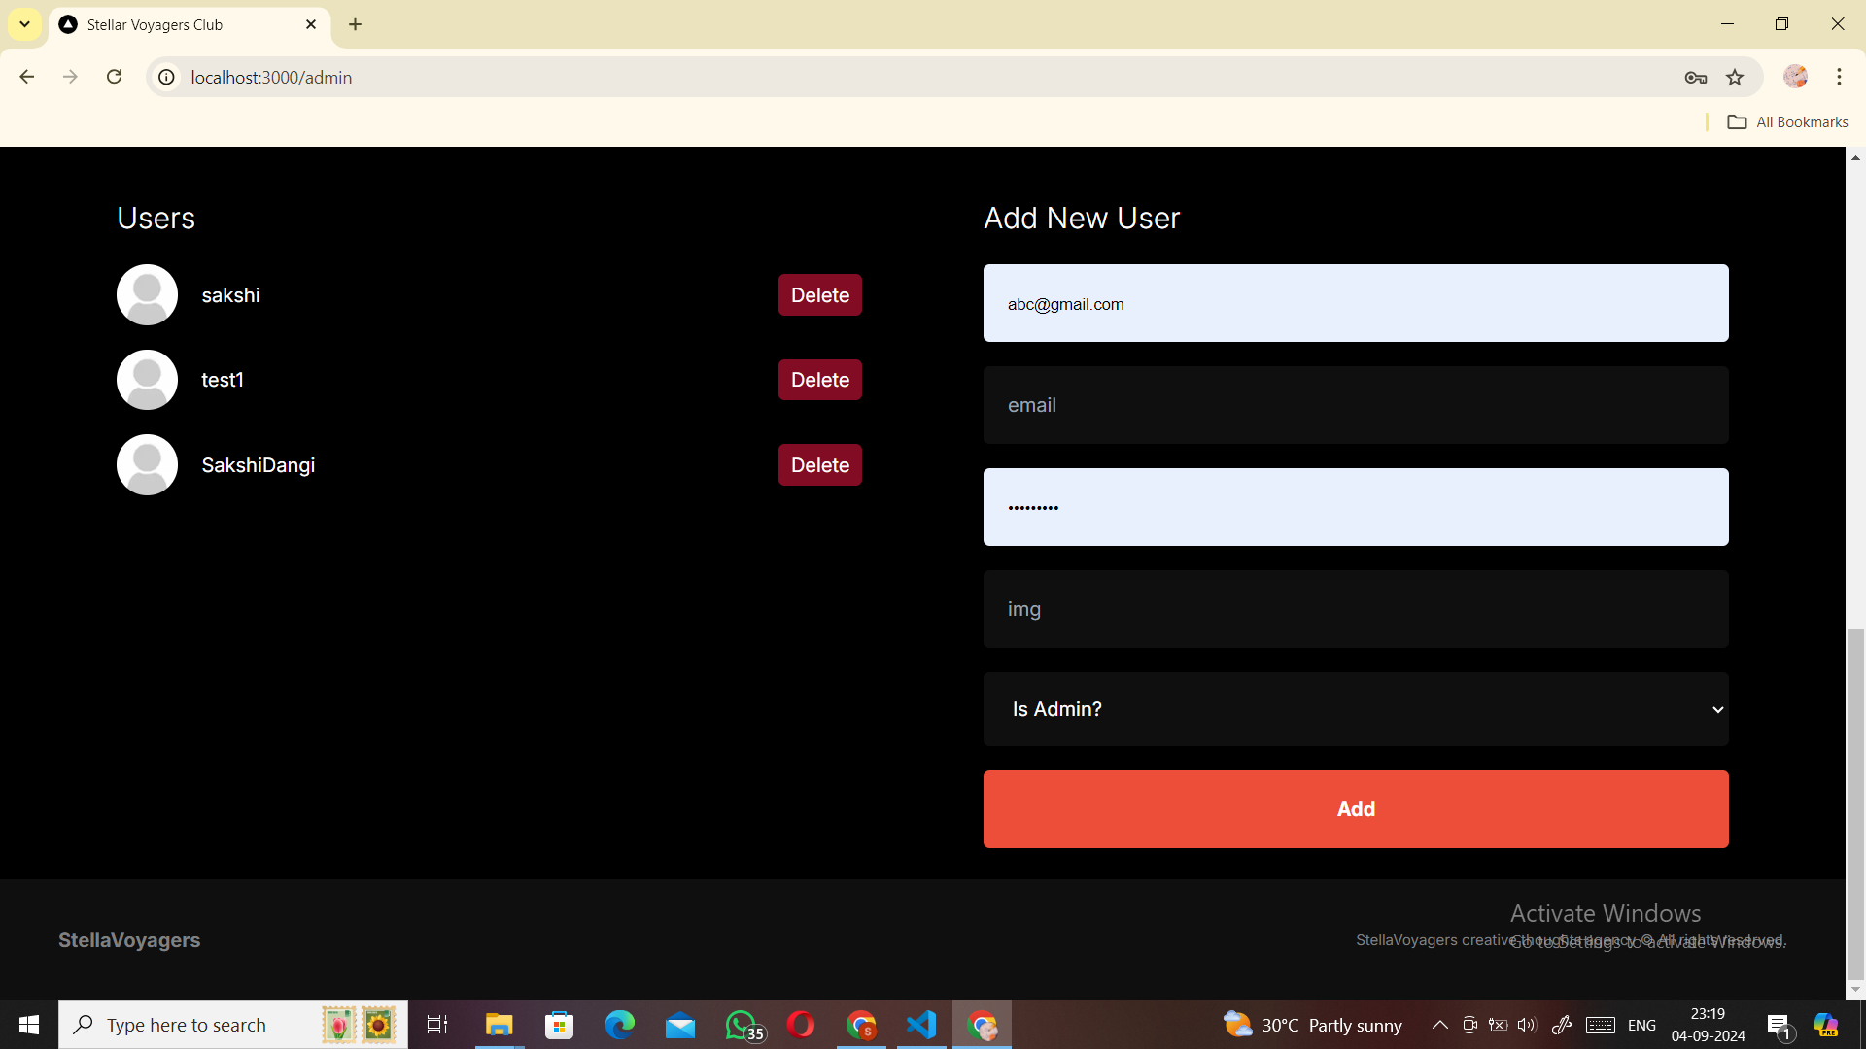Open Visual Studio Code from the taskbar
This screenshot has height=1049, width=1866.
pyautogui.click(x=920, y=1025)
